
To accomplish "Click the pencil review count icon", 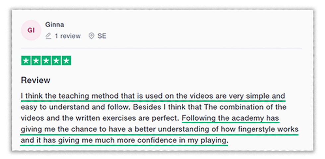I will click(48, 36).
